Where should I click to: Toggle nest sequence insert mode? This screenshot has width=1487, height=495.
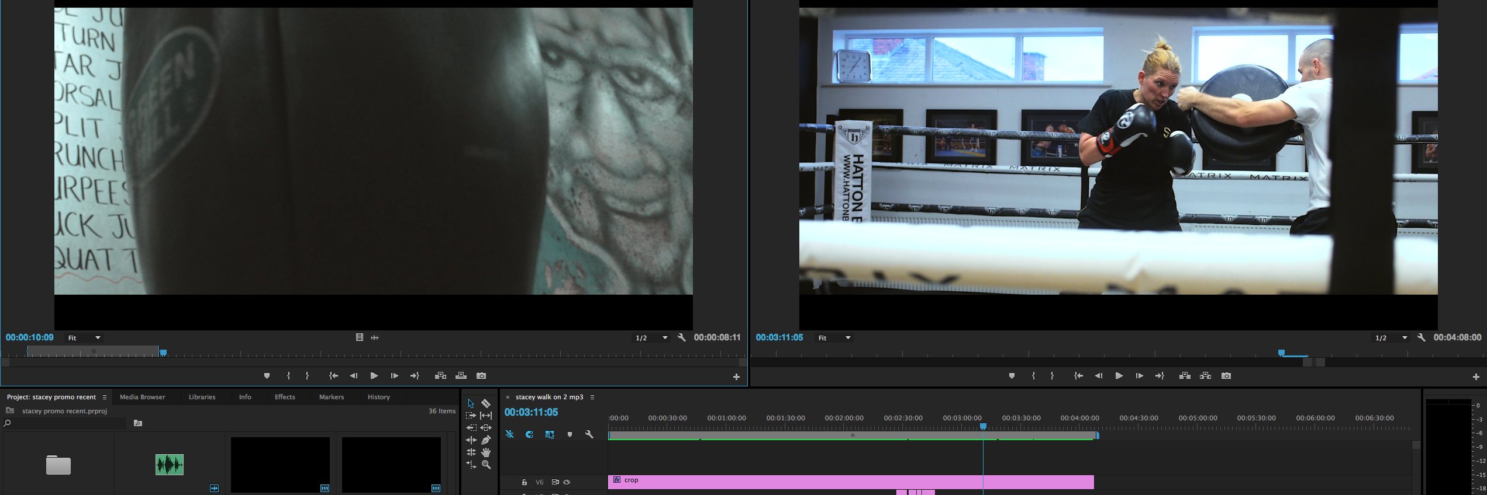tap(510, 434)
